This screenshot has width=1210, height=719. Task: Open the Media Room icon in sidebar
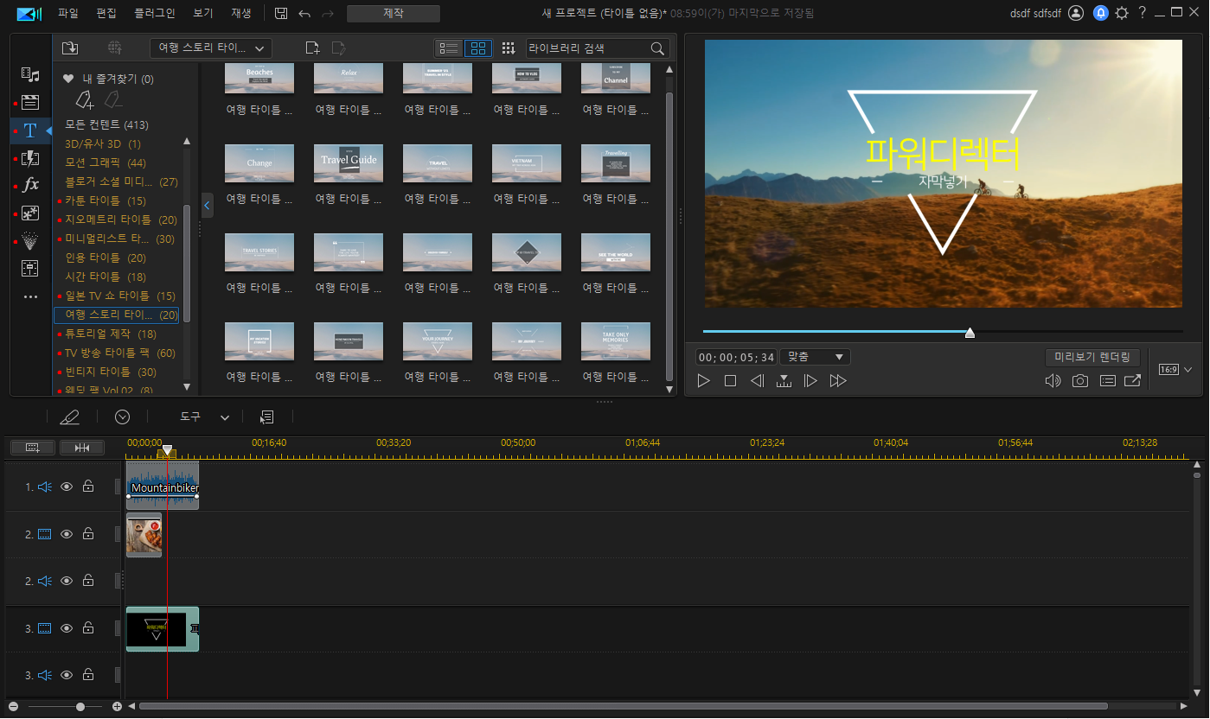pos(30,74)
